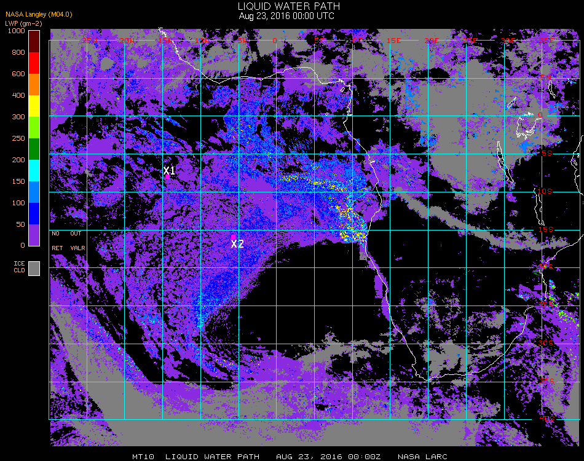This screenshot has height=461, width=584.
Task: Click the purple 0-50 legend swatch
Action: click(x=34, y=235)
